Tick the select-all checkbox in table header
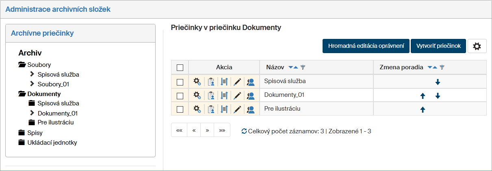This screenshot has height=171, width=492. [180, 68]
